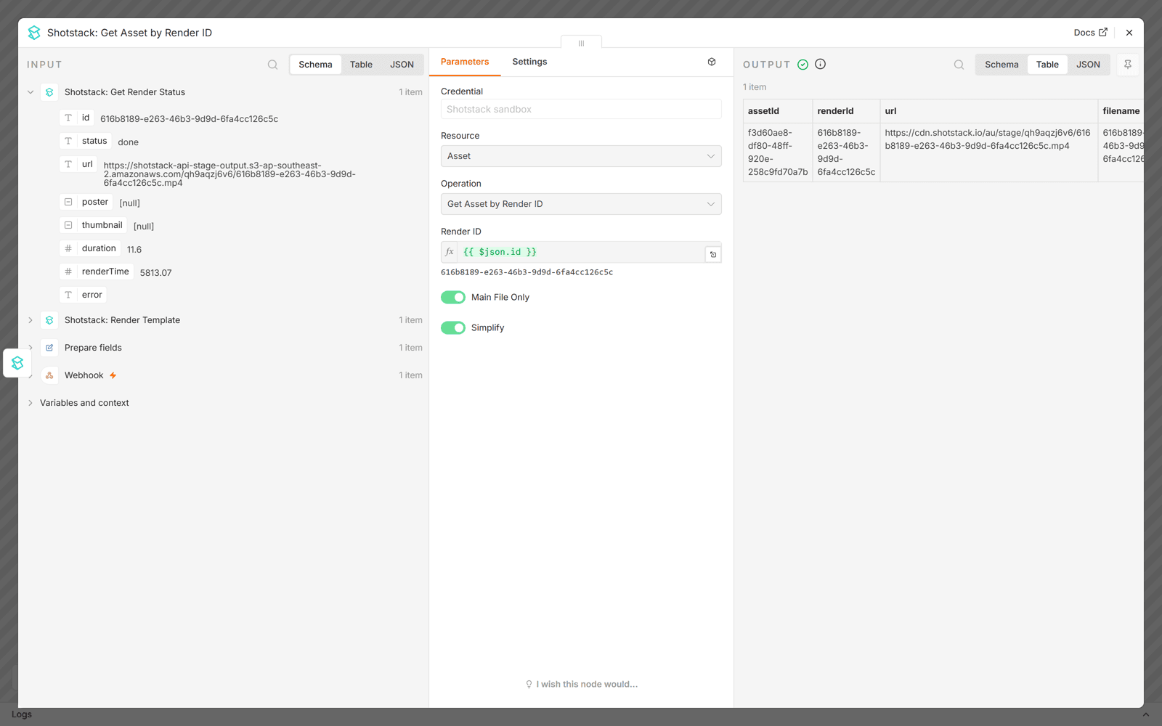The height and width of the screenshot is (726, 1162).
Task: Open the Settings tab
Action: pyautogui.click(x=529, y=62)
